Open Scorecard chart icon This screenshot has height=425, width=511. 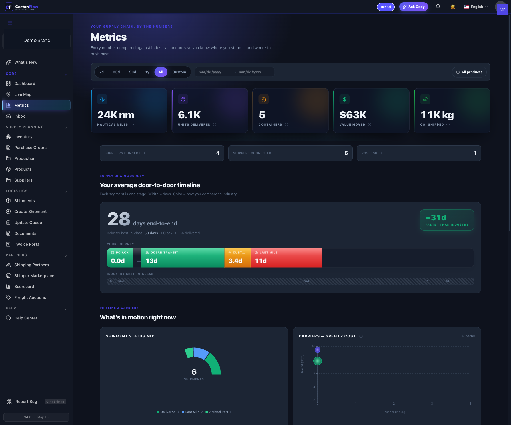pyautogui.click(x=8, y=287)
